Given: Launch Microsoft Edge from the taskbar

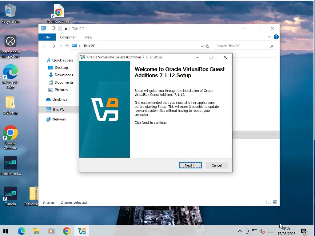Looking at the screenshot, I should [x=21, y=231].
